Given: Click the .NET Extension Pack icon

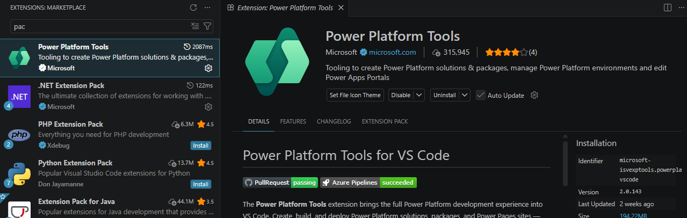Looking at the screenshot, I should tap(19, 96).
